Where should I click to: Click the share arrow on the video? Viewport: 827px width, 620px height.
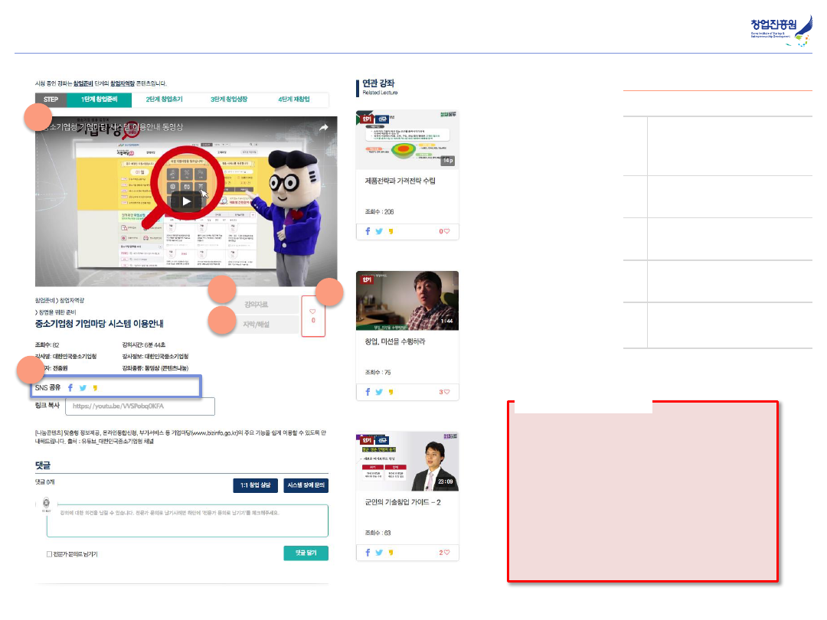point(324,127)
